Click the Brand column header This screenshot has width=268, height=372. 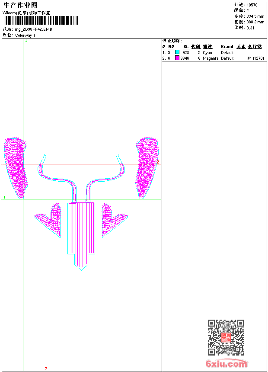click(x=227, y=47)
